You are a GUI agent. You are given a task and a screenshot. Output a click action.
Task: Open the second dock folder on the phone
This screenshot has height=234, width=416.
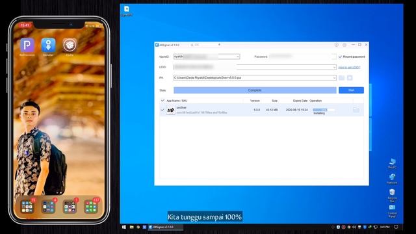tap(48, 207)
